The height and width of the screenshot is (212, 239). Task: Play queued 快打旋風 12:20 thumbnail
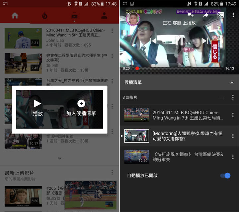tap(137, 157)
